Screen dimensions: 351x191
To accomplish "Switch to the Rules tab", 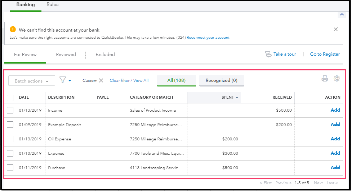I will tap(53, 5).
